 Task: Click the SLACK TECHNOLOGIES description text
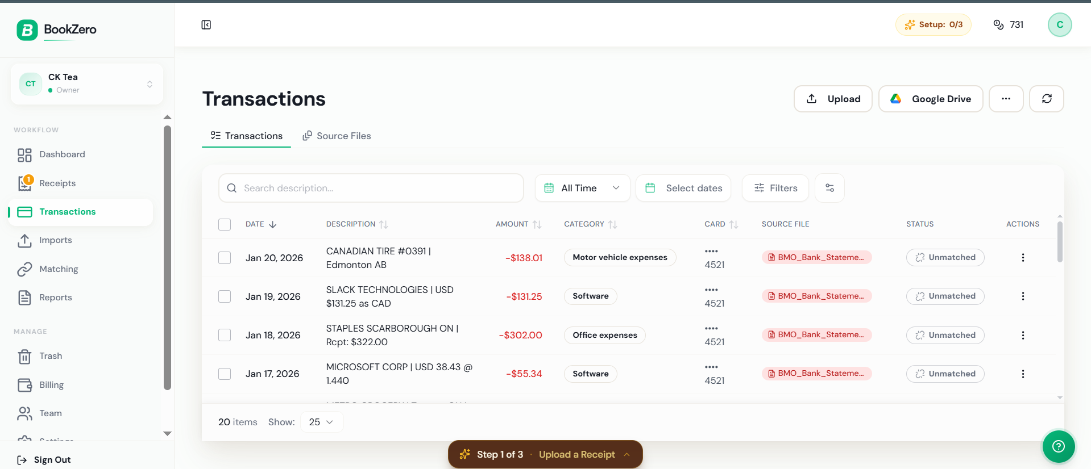(x=389, y=296)
